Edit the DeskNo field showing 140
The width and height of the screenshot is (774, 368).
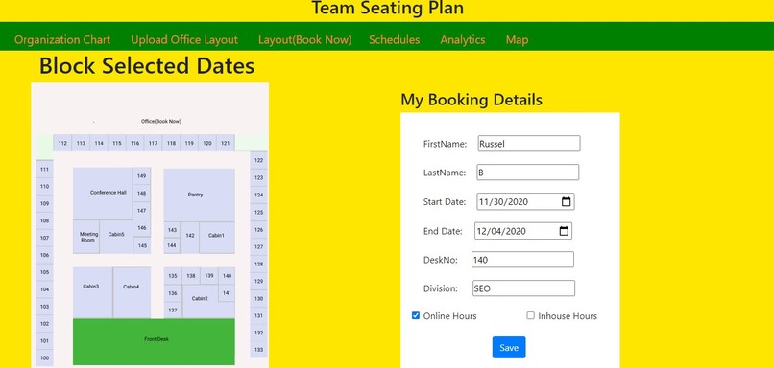pyautogui.click(x=522, y=260)
